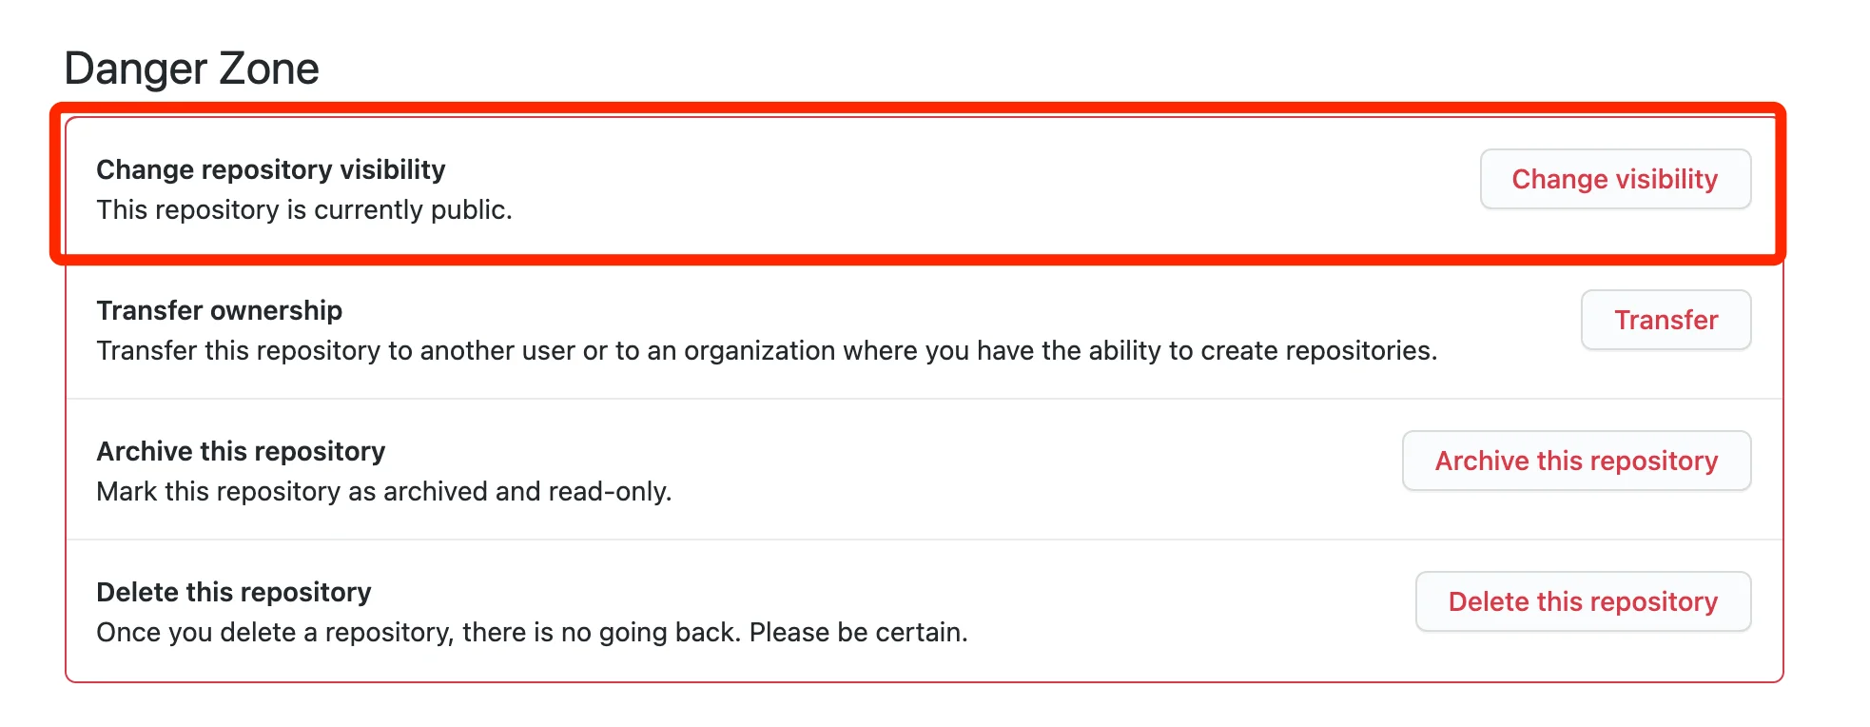The height and width of the screenshot is (727, 1870).
Task: Click the Archive this repository section title
Action: (x=241, y=450)
